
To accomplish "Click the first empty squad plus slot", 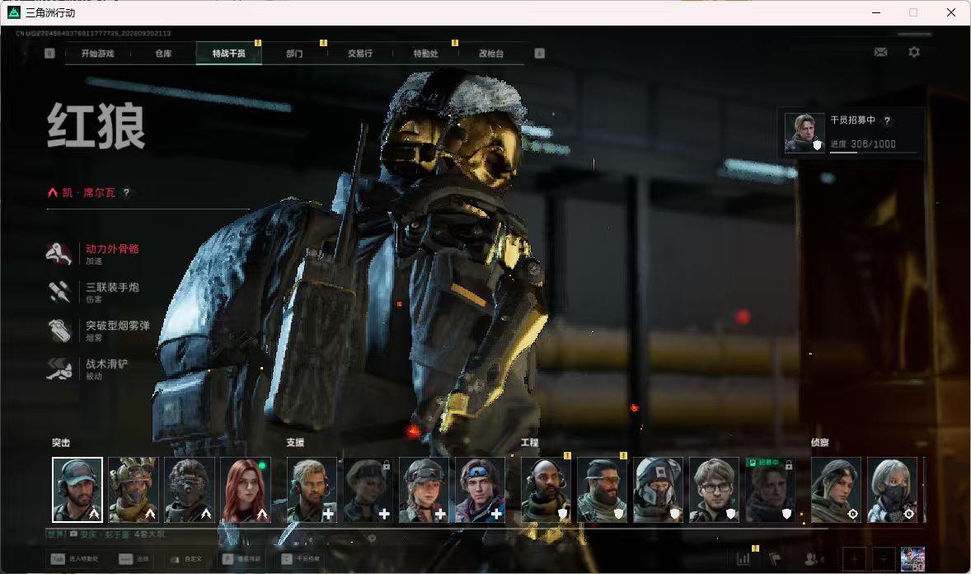I will [x=854, y=559].
